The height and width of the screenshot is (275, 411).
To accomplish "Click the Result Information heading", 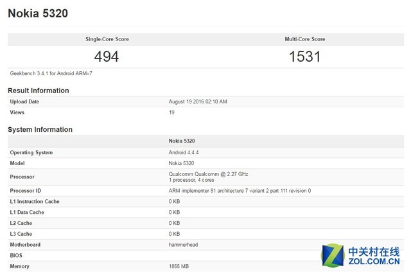I will 39,91.
